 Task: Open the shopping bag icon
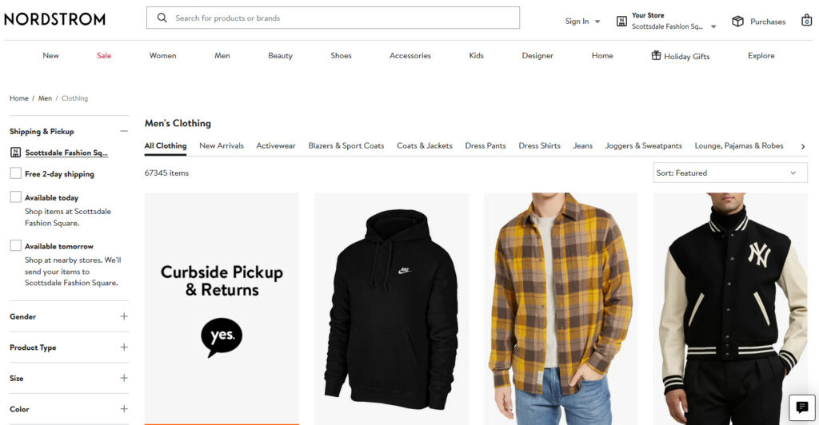(806, 20)
